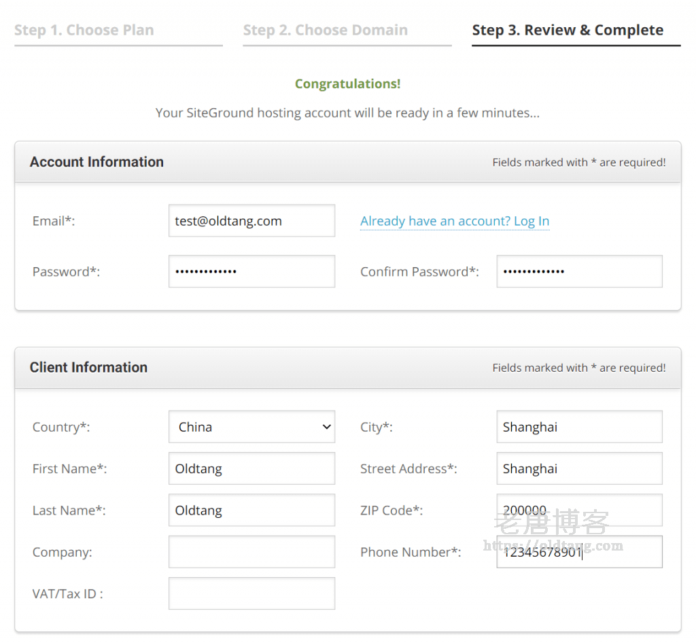Click into the Confirm Password field

point(579,271)
